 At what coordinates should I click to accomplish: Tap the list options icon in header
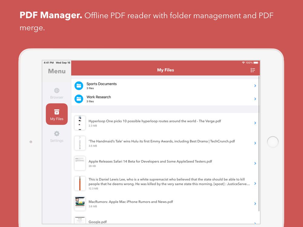tap(253, 70)
